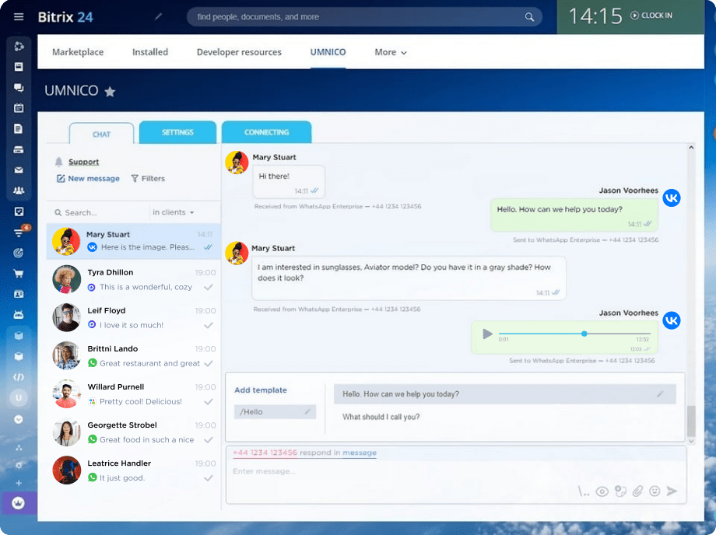This screenshot has height=535, width=716.
Task: Click the sticker icon beside the paperclip
Action: tap(620, 491)
